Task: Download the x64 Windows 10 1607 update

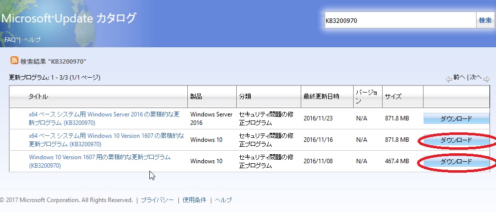Action: coord(456,140)
